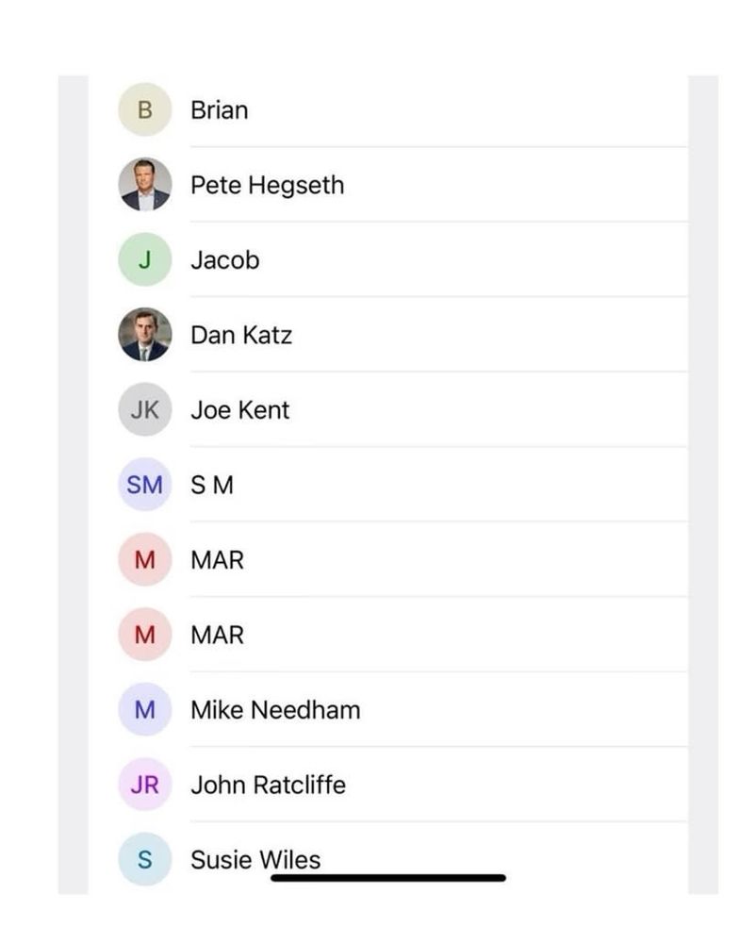Select the Mike Needham contact name
This screenshot has width=756, height=943.
tap(275, 710)
